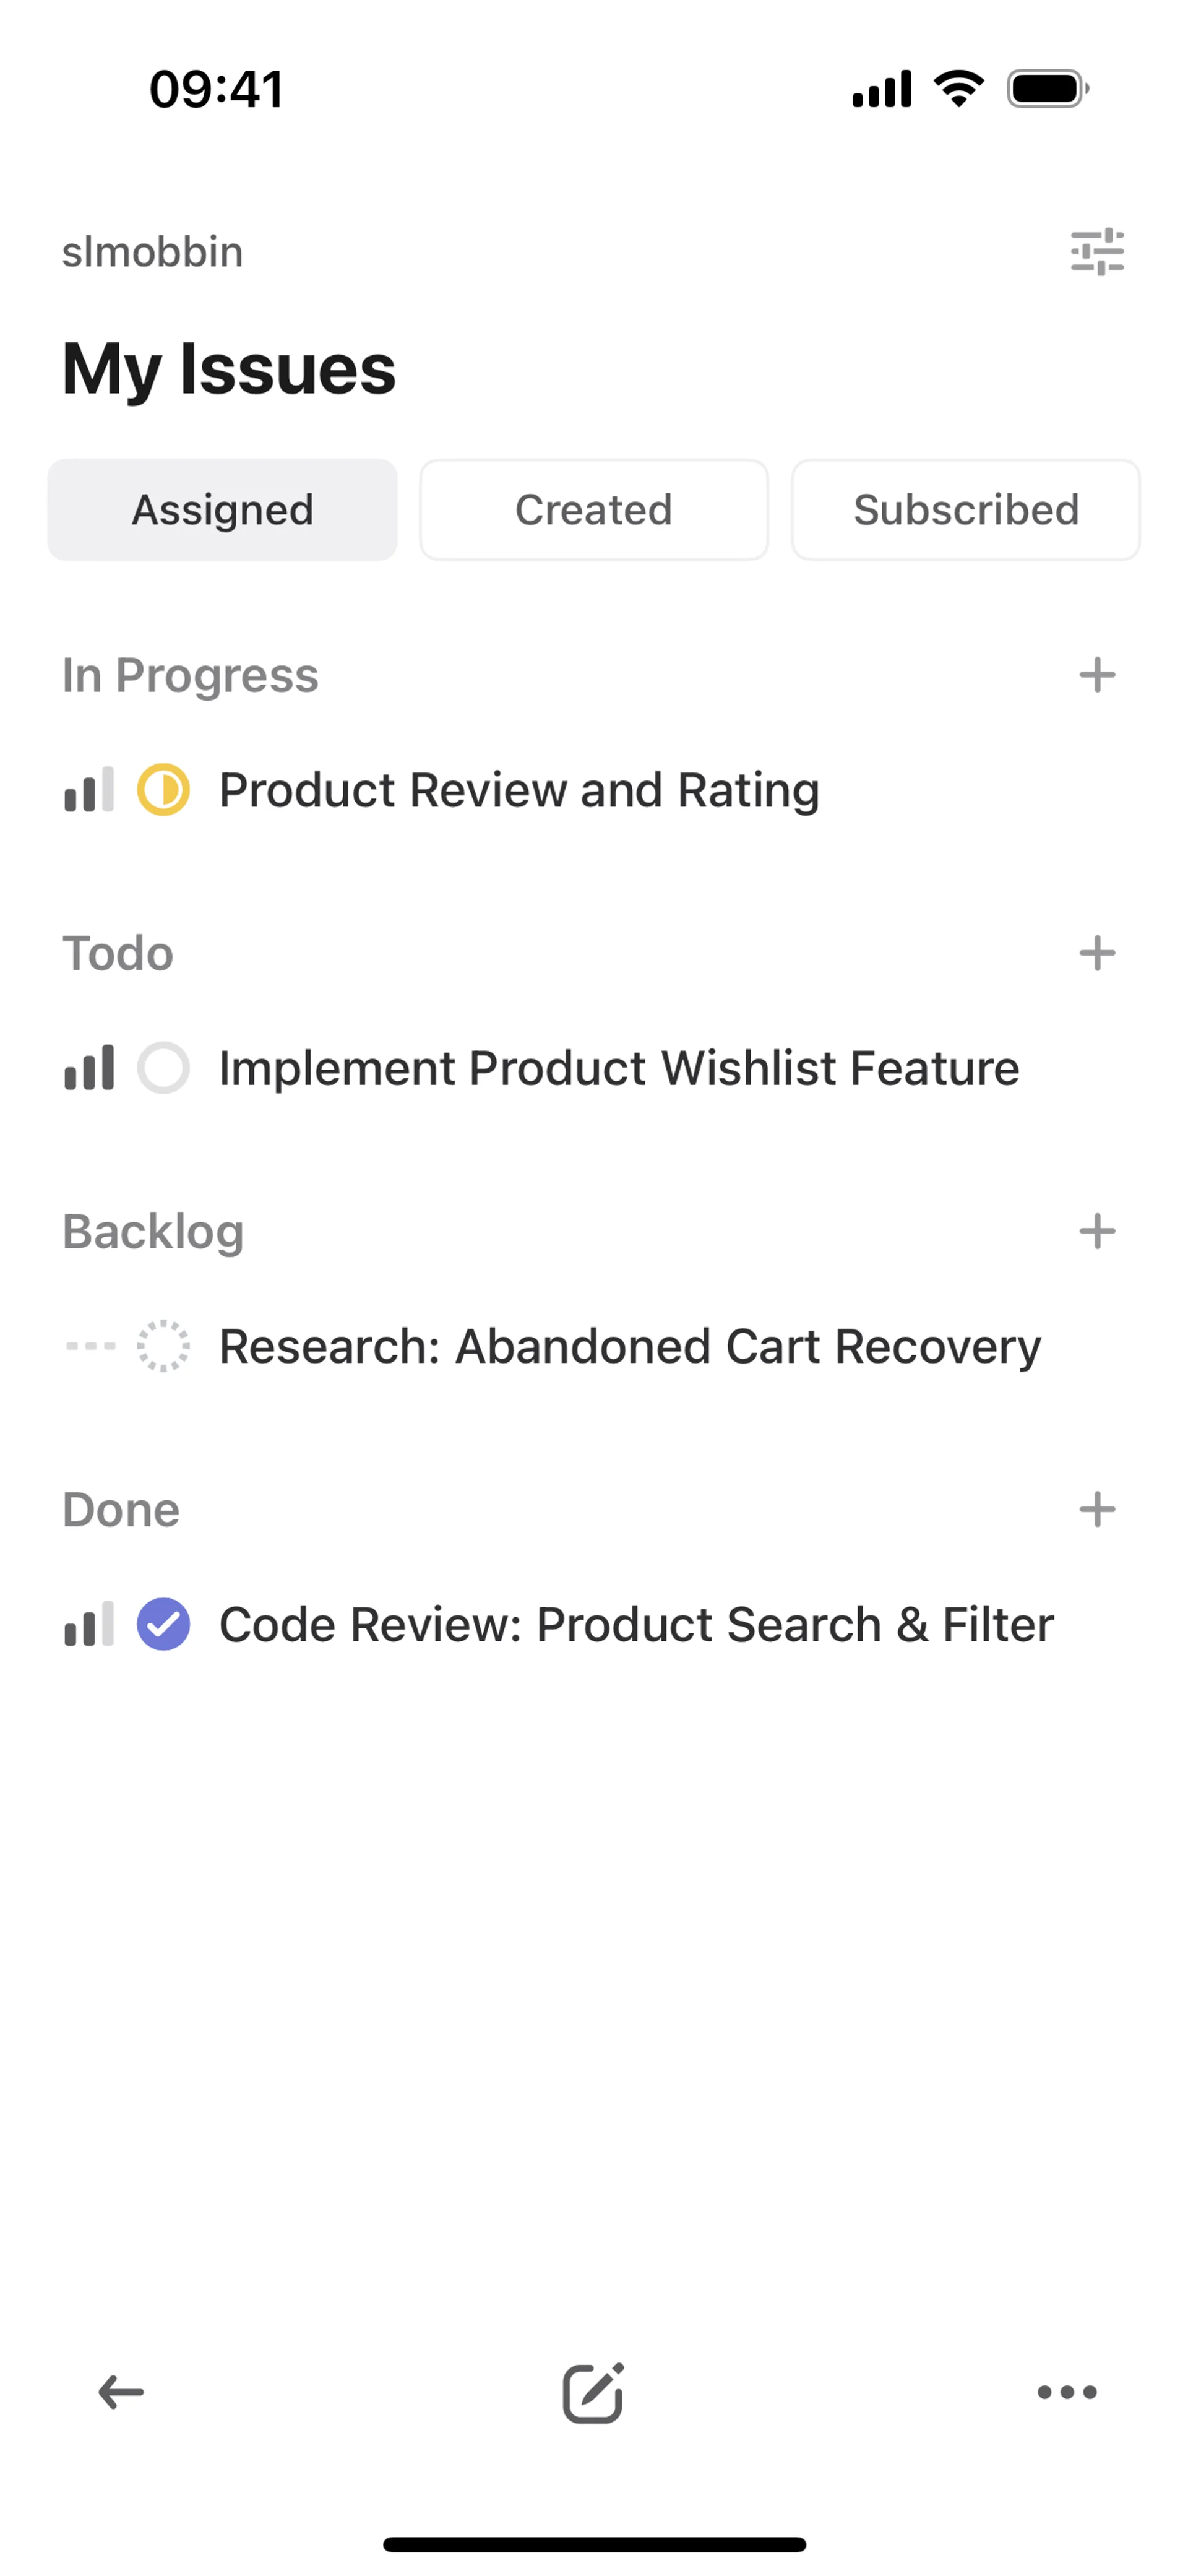Tap the back arrow icon
This screenshot has width=1188, height=2576.
121,2393
